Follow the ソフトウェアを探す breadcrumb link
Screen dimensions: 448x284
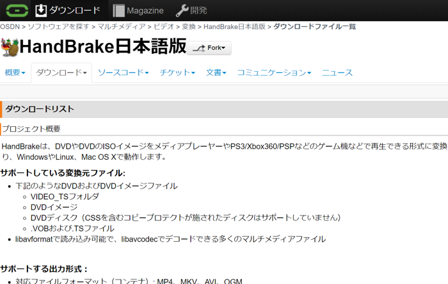[59, 27]
